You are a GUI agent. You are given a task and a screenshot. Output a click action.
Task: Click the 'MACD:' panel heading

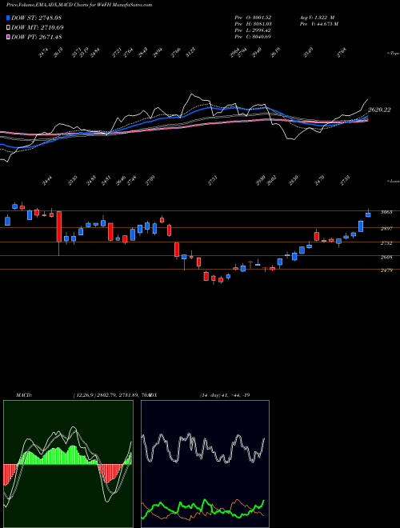[24, 395]
